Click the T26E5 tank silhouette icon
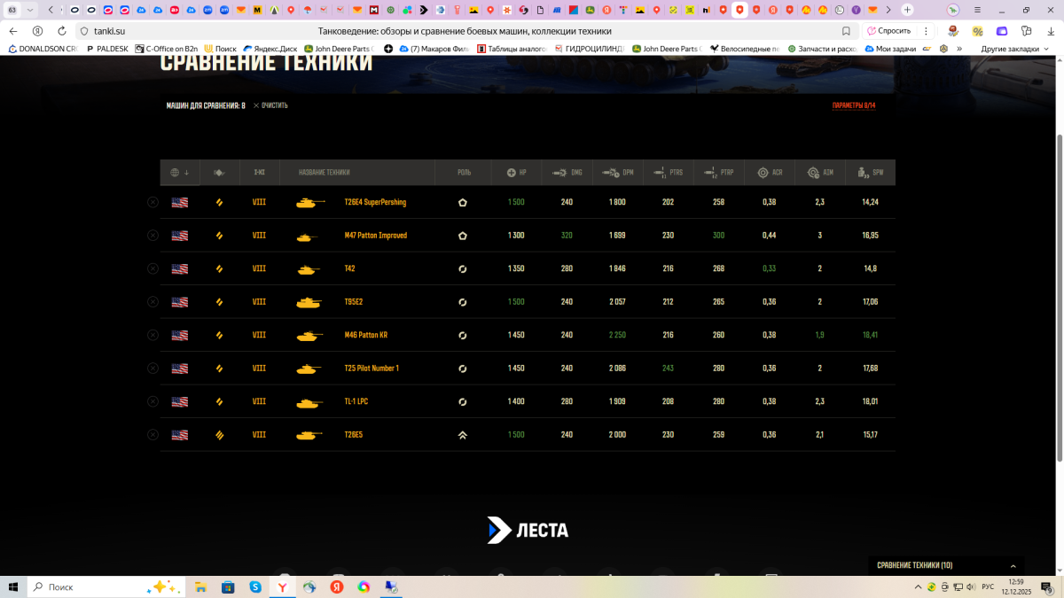 click(309, 435)
